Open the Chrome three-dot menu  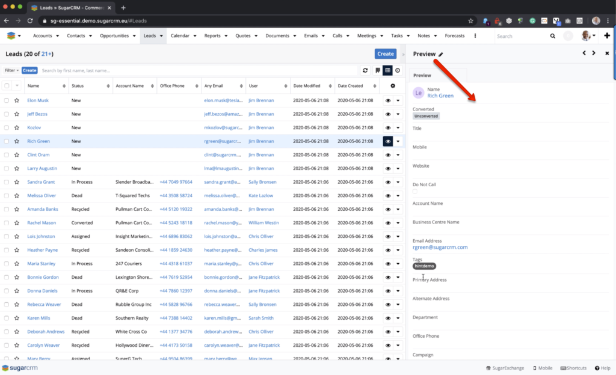[x=608, y=21]
